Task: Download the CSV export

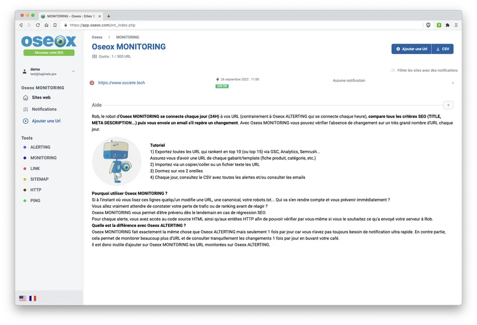Action: [443, 49]
